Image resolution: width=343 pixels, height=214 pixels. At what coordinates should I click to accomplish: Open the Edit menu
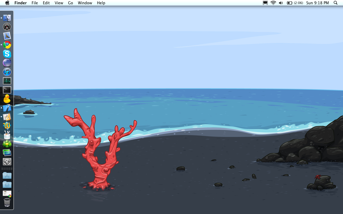coord(46,3)
